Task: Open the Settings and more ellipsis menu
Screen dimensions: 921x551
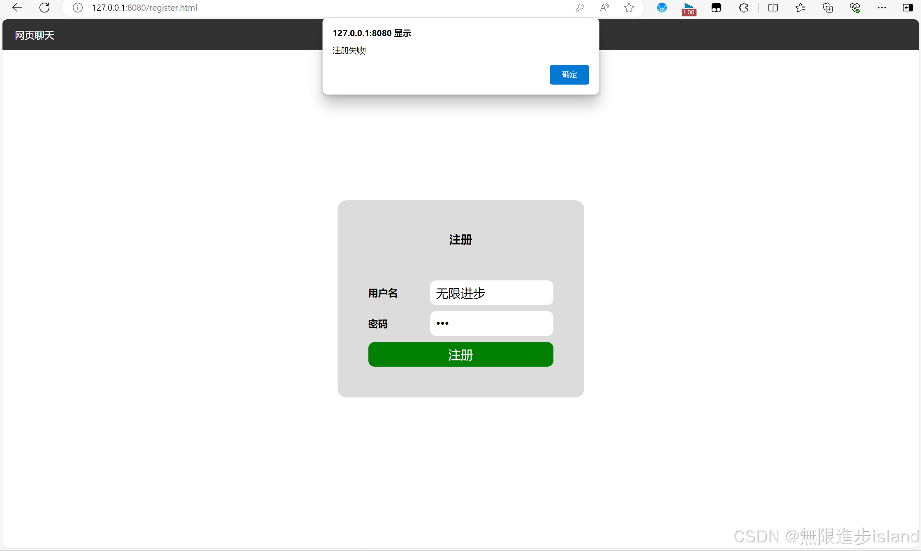Action: [882, 7]
